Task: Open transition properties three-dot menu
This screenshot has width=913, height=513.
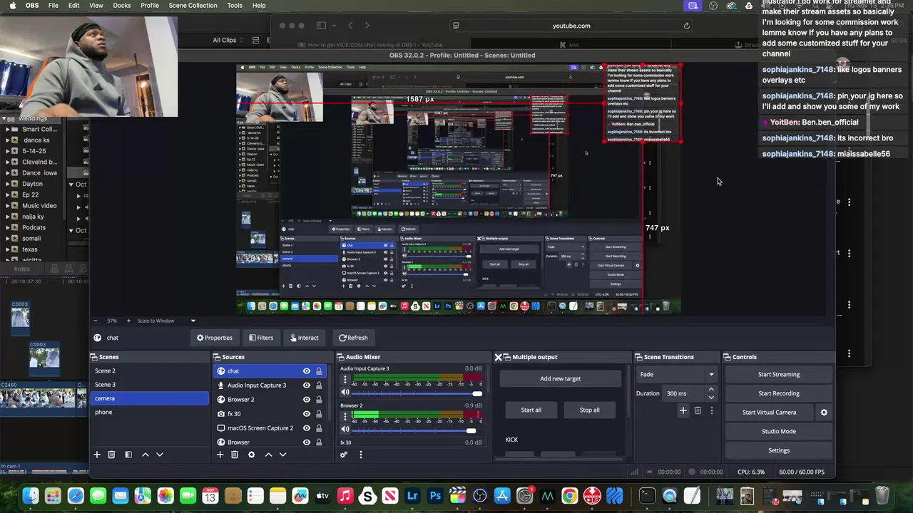Action: click(711, 410)
